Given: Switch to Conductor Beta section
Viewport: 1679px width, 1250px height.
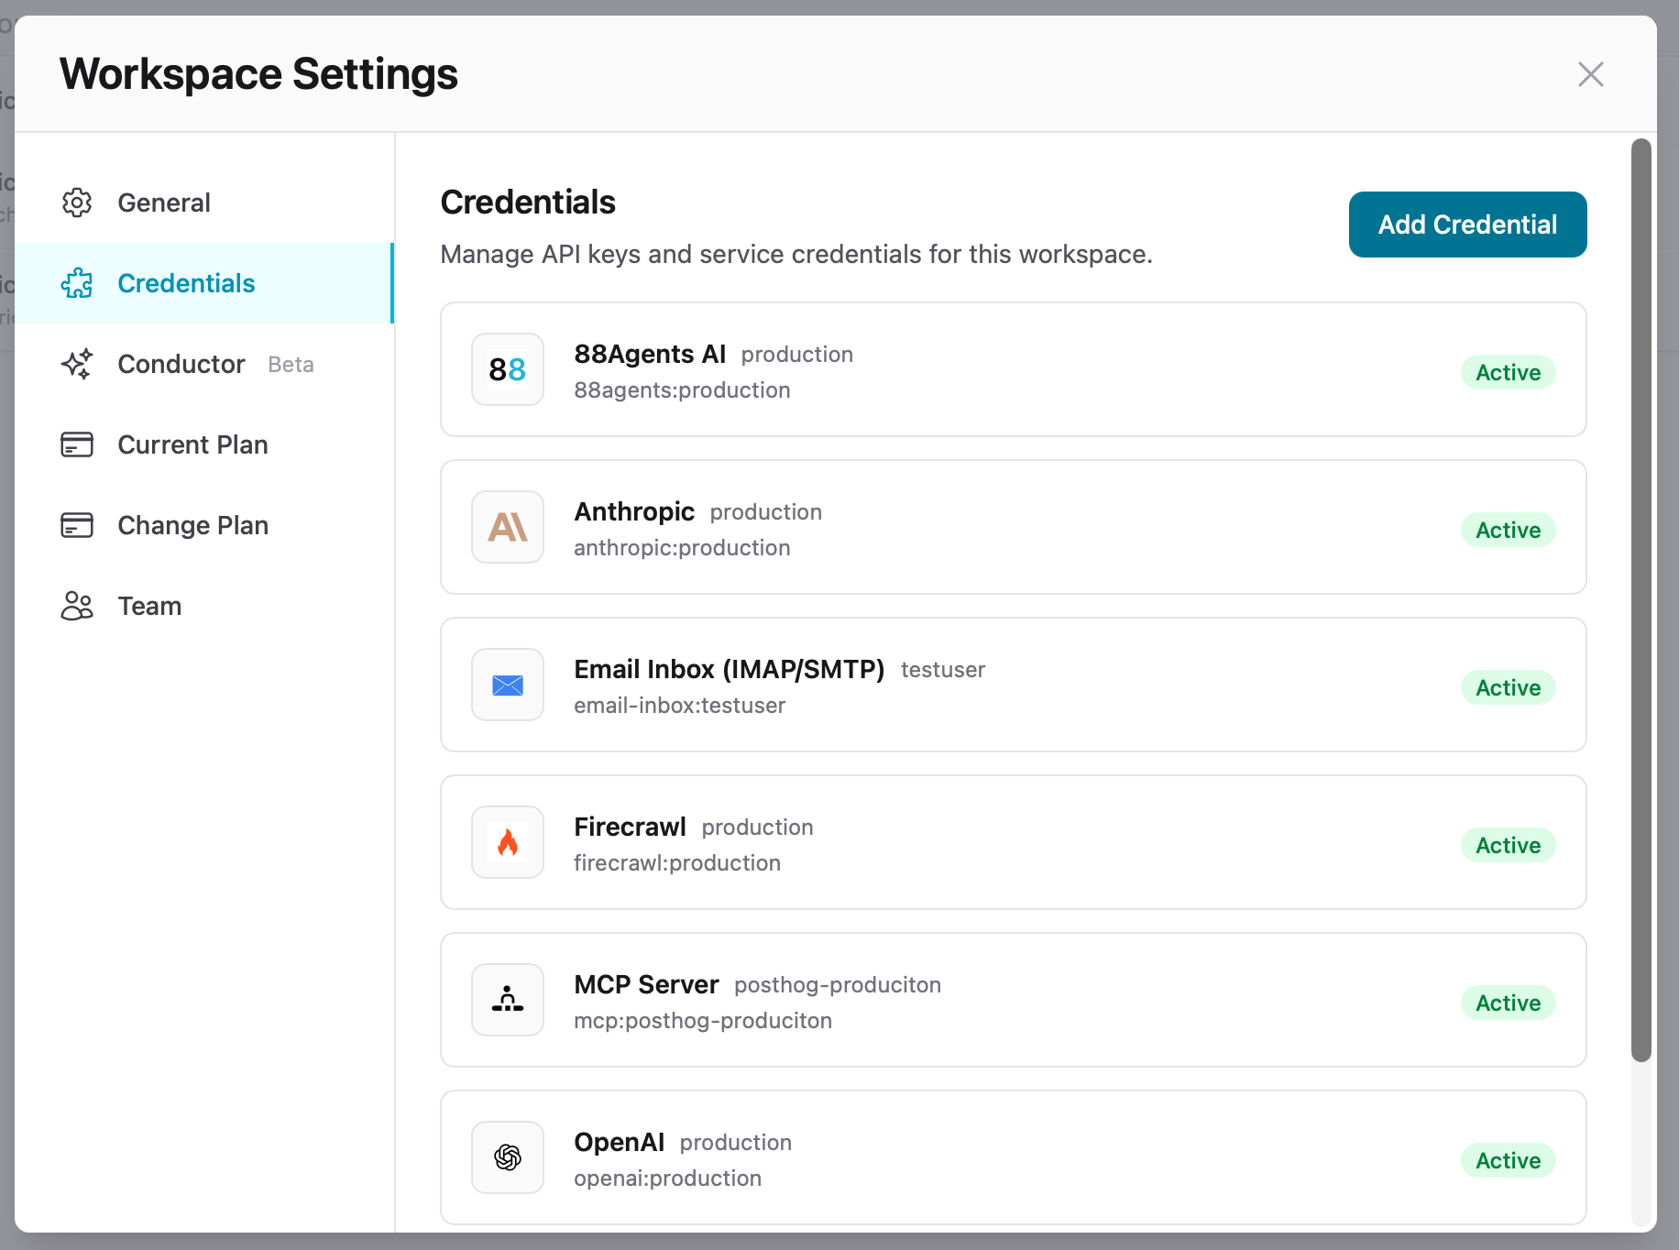Looking at the screenshot, I should (x=181, y=364).
